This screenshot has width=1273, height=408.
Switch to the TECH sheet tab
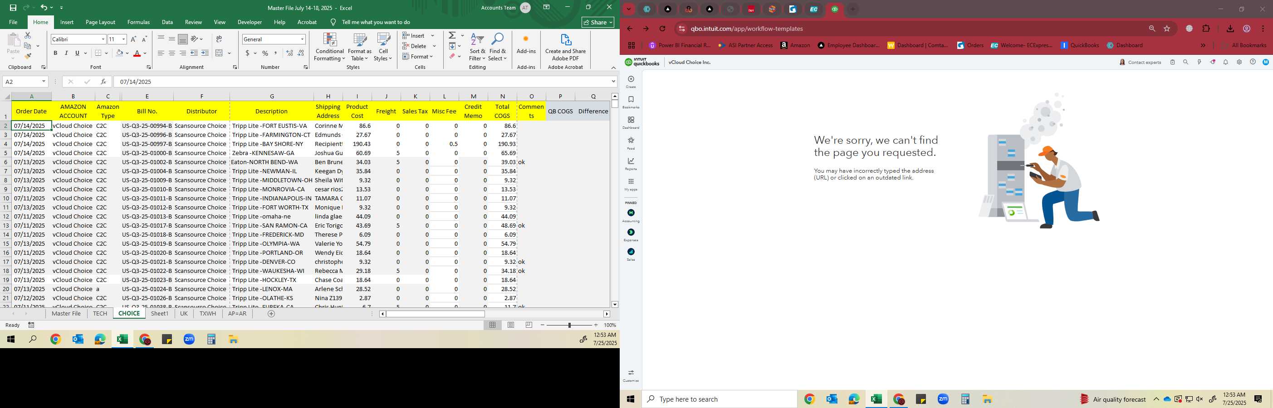pos(100,314)
